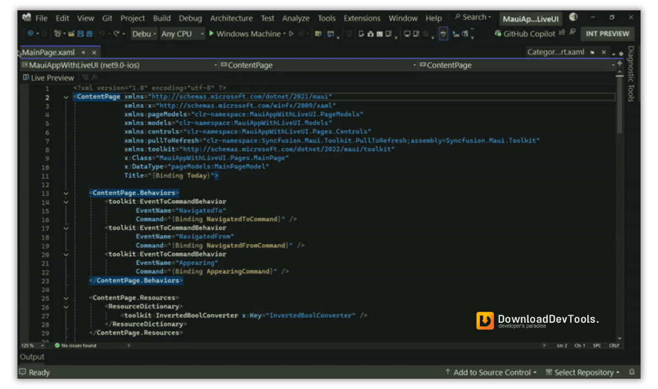Collapse ContentPage.Behaviors on line 13

(66, 193)
